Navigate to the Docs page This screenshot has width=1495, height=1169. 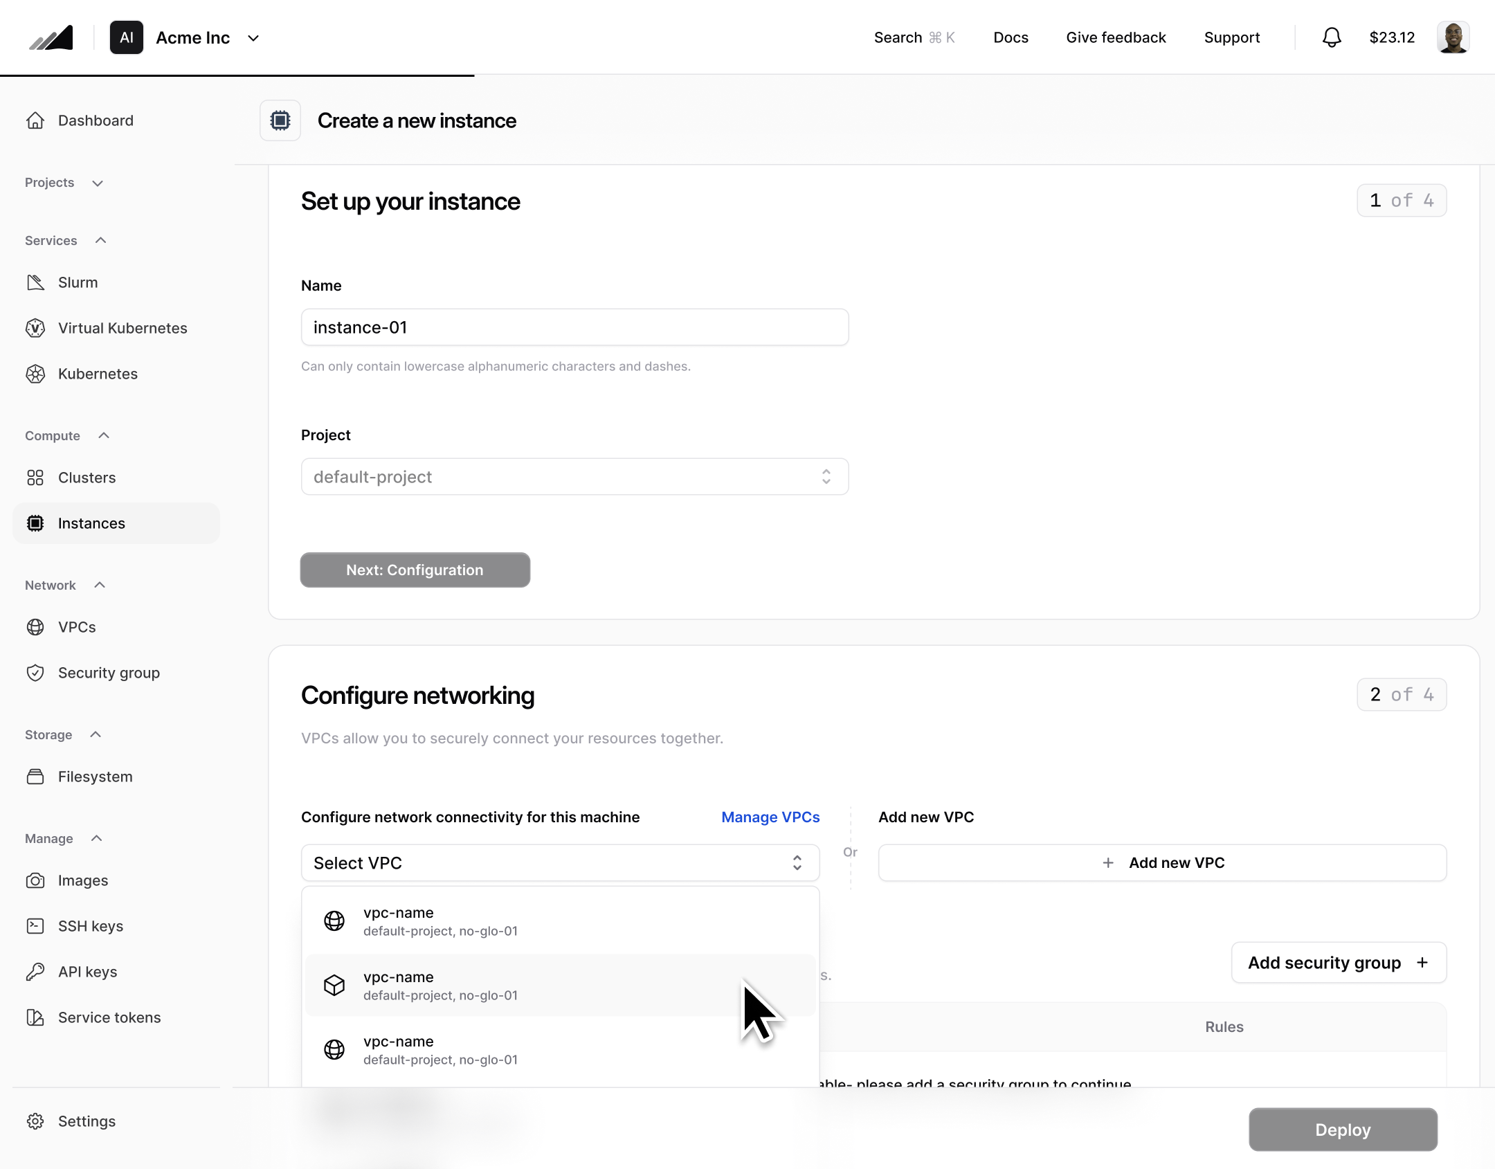(x=1011, y=37)
